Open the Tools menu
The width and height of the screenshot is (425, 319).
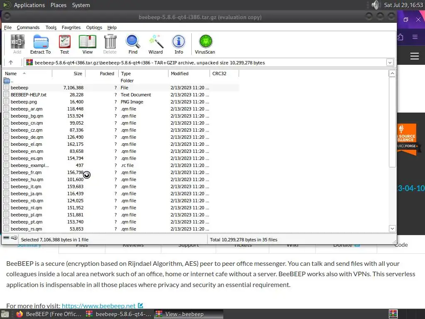[x=51, y=27]
